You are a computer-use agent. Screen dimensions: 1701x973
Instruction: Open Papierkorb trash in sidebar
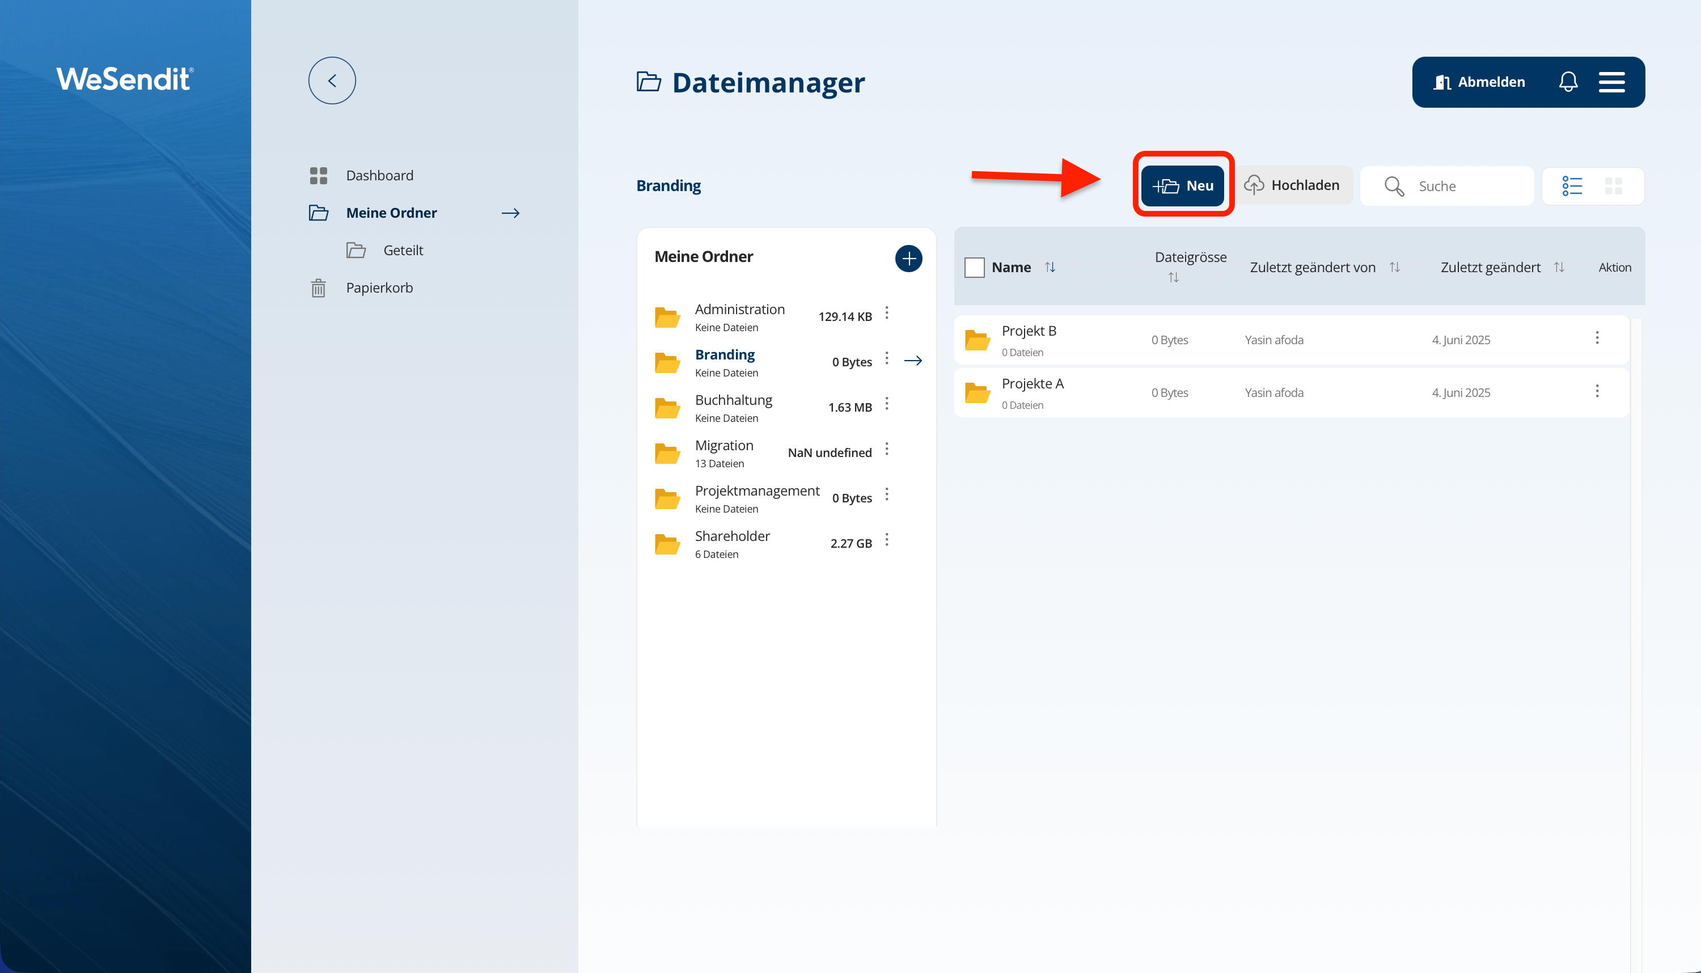(x=379, y=287)
